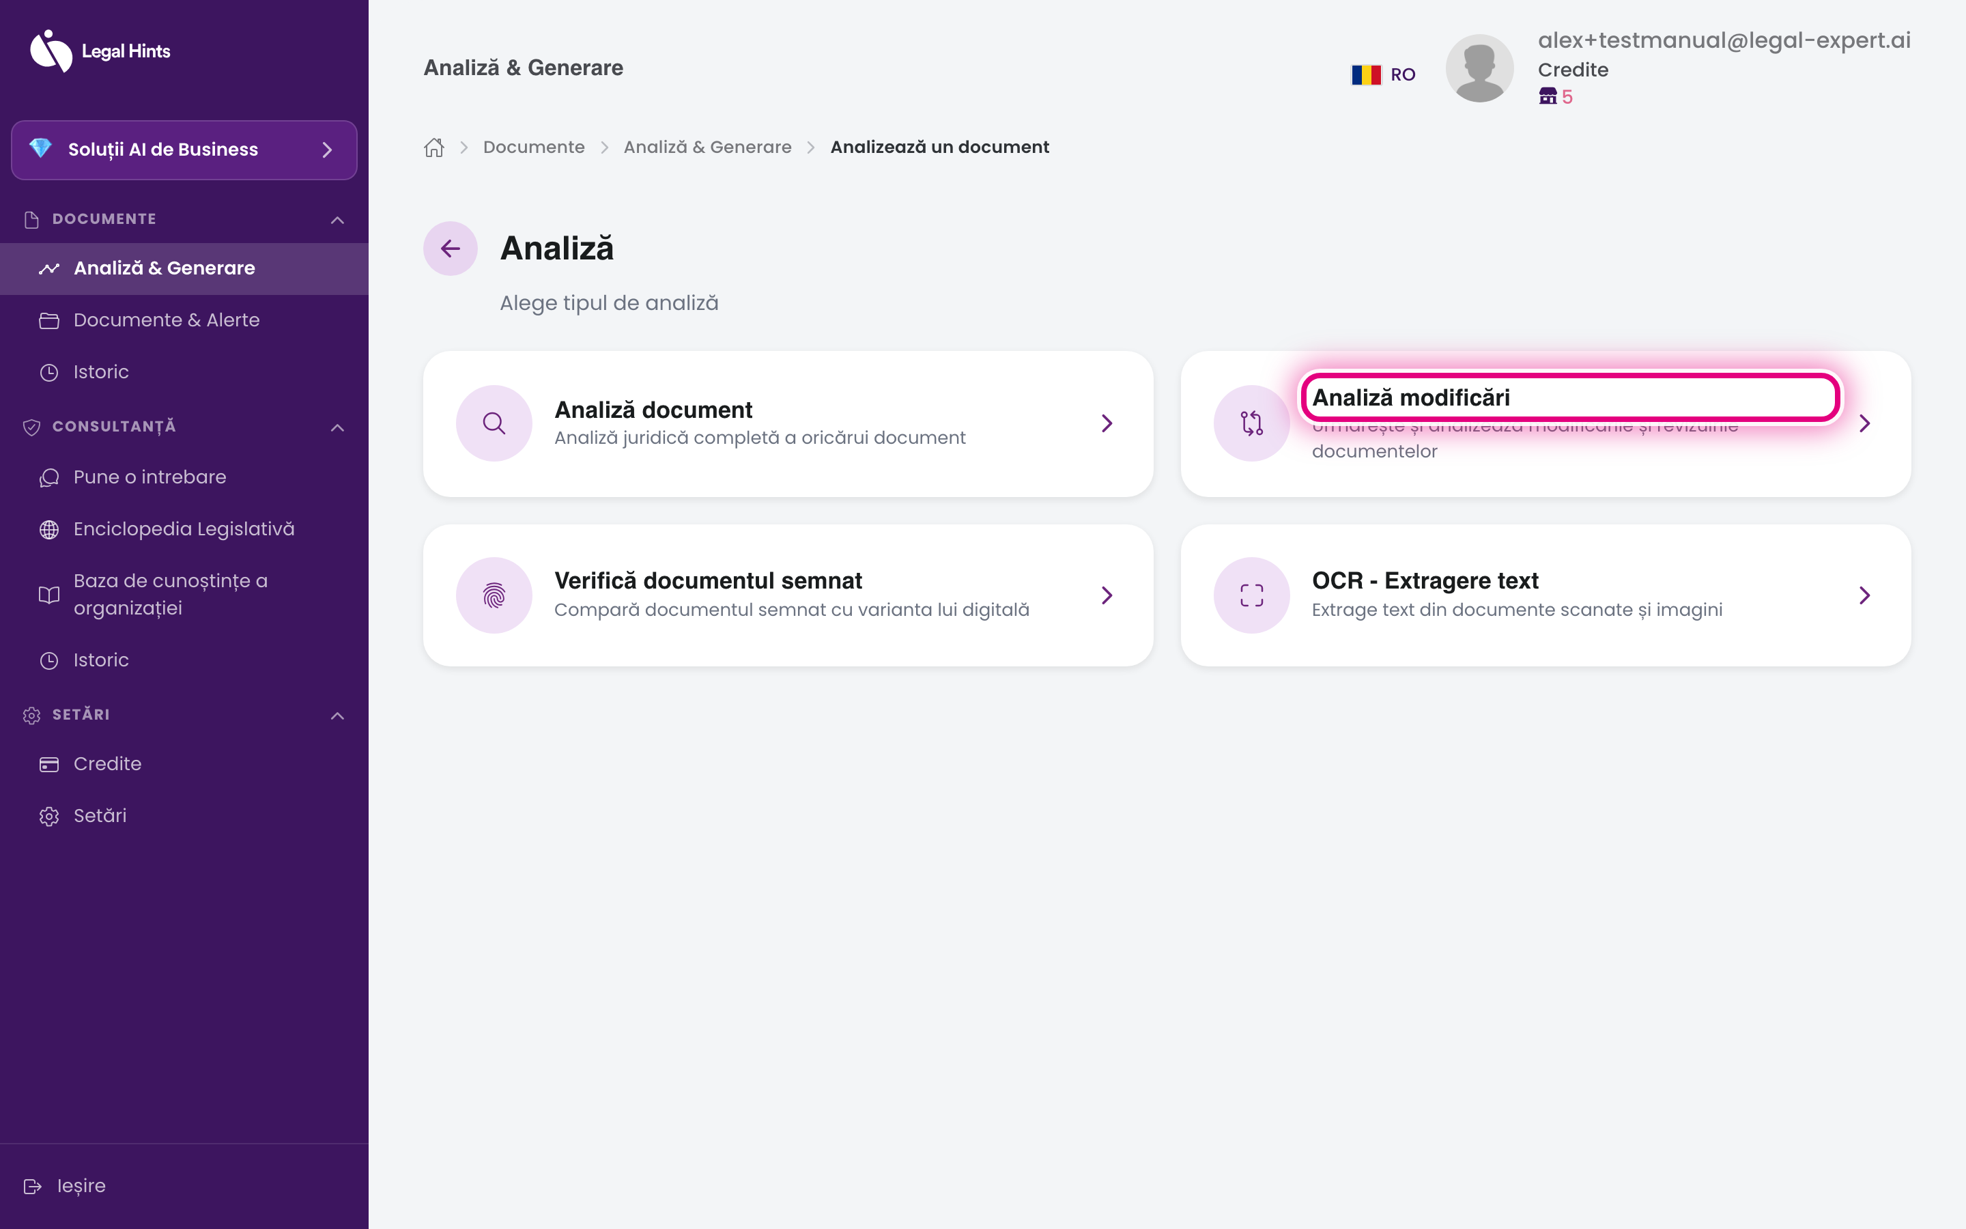Click Alege tipul de analiză subtitle
The width and height of the screenshot is (1966, 1229).
[608, 303]
